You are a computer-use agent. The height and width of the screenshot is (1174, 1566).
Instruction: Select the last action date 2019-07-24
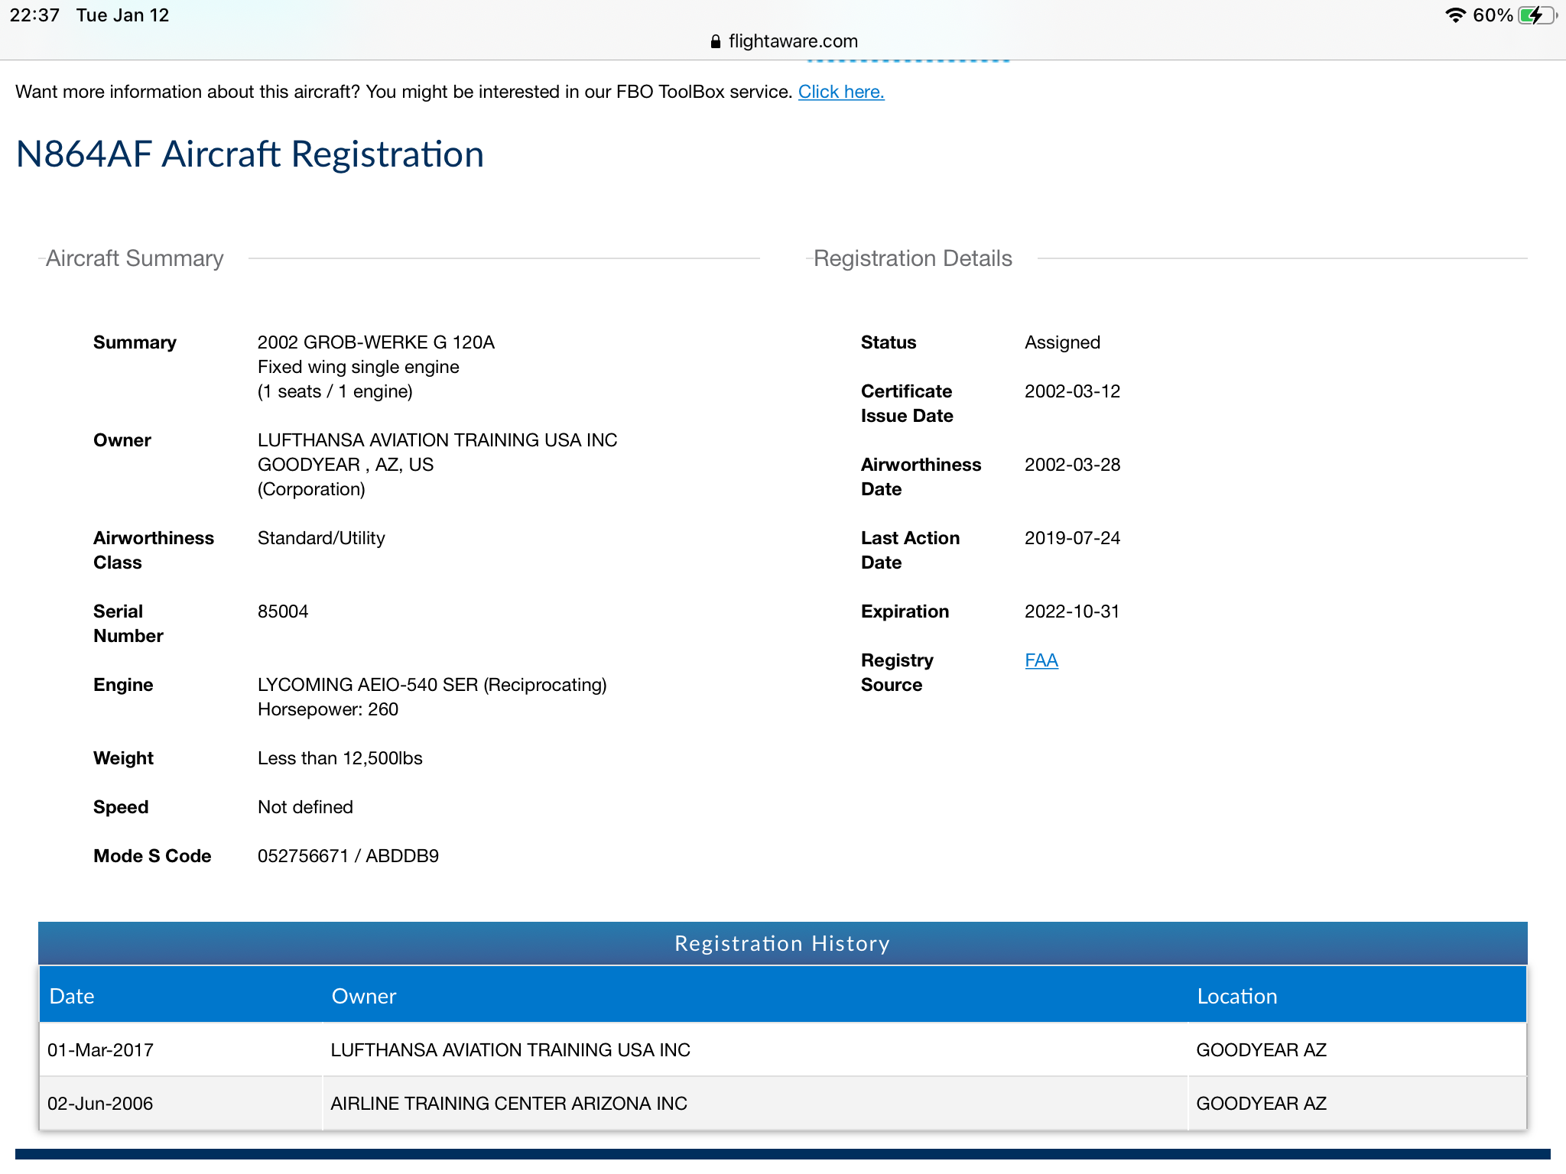1073,538
